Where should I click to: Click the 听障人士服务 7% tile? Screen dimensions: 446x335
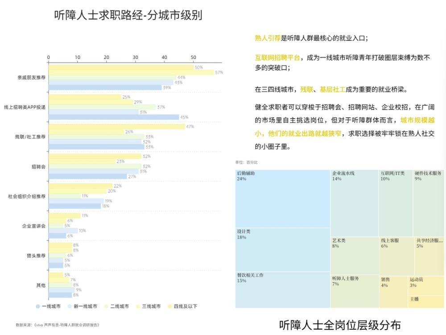point(355,291)
